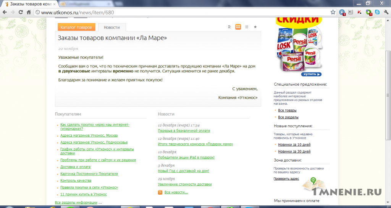Click the article title Заказы товаров компании «Ла Маре»

pyautogui.click(x=113, y=38)
